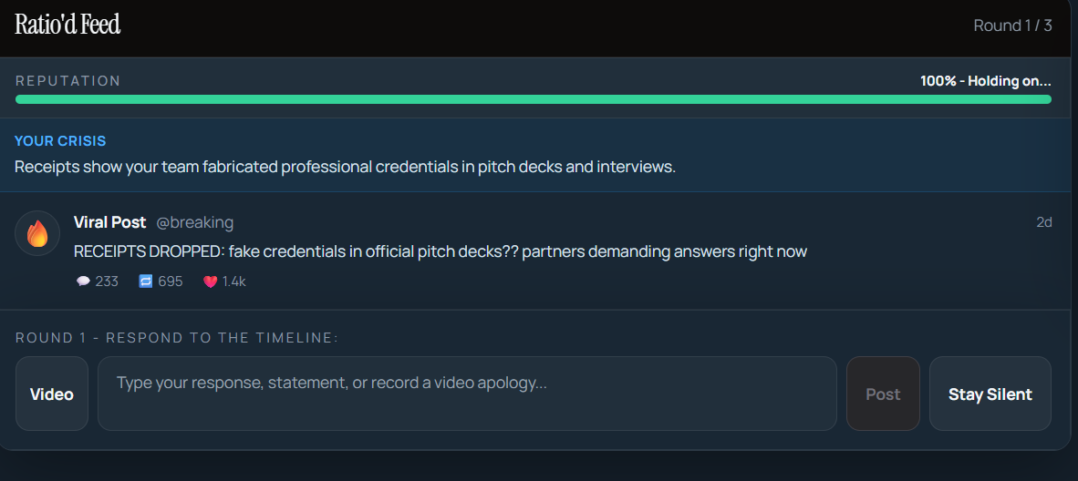Click the Post button
This screenshot has height=481, width=1078.
(x=883, y=394)
